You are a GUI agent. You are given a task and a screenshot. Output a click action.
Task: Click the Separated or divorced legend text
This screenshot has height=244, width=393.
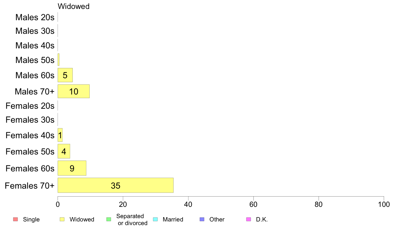(x=132, y=219)
